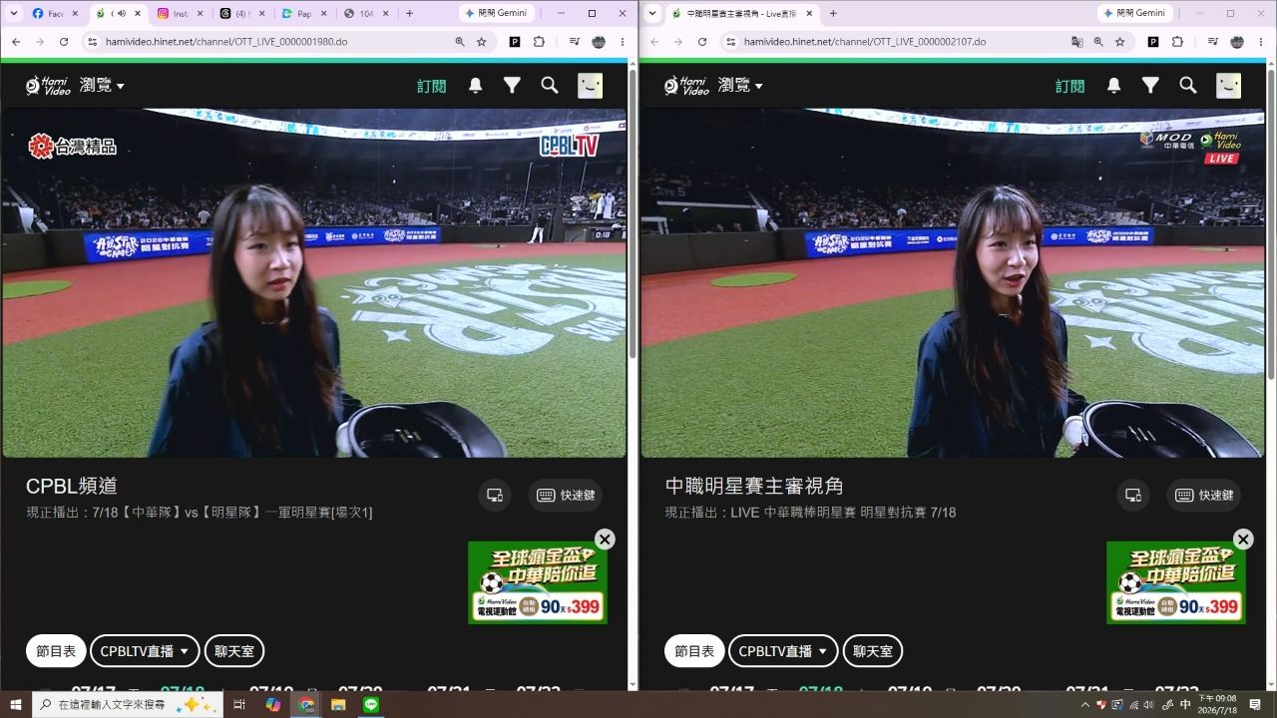Viewport: 1277px width, 718px height.
Task: Bookmark the page with the right window's star
Action: coord(1120,42)
